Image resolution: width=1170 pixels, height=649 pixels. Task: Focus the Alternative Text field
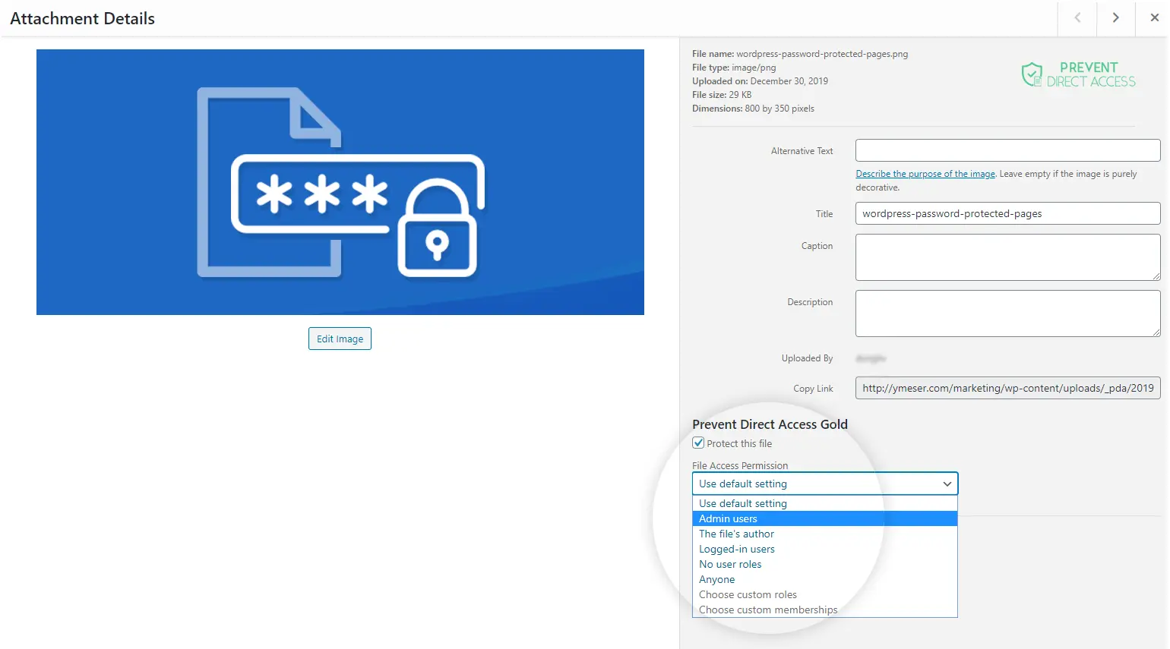click(1007, 150)
